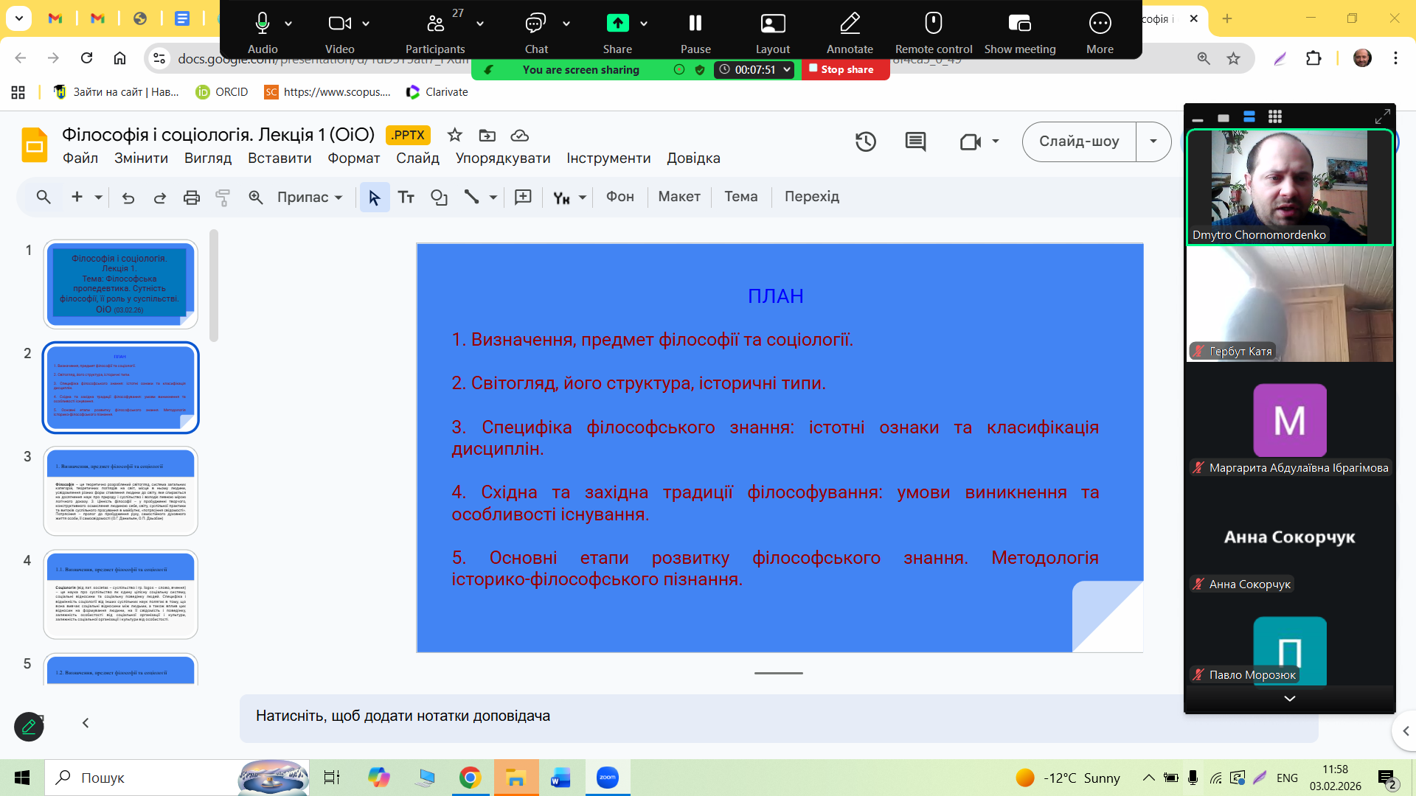This screenshot has height=796, width=1416.
Task: Open Zoom Annotate pencil tool
Action: point(850,31)
